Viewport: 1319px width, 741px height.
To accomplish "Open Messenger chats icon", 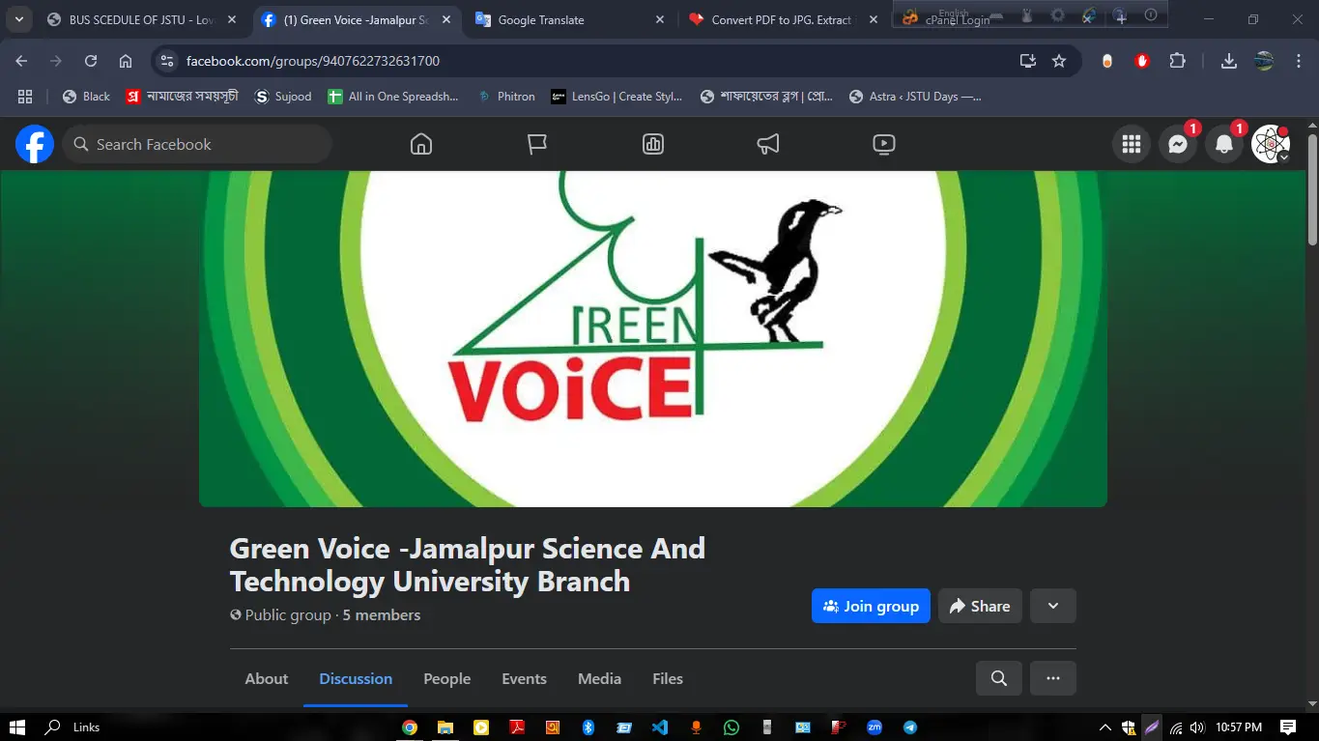I will pos(1178,145).
